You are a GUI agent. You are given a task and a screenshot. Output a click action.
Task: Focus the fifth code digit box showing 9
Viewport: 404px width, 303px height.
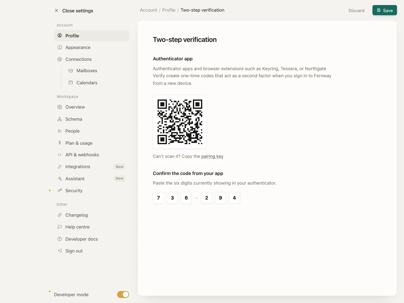click(x=220, y=198)
